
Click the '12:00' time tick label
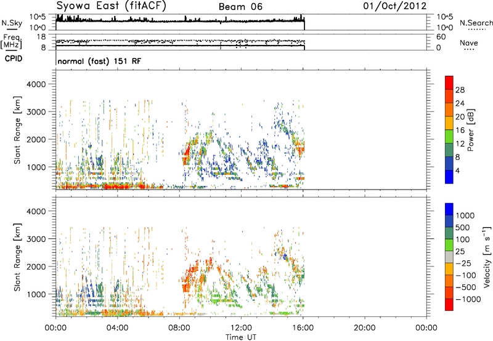(241, 328)
